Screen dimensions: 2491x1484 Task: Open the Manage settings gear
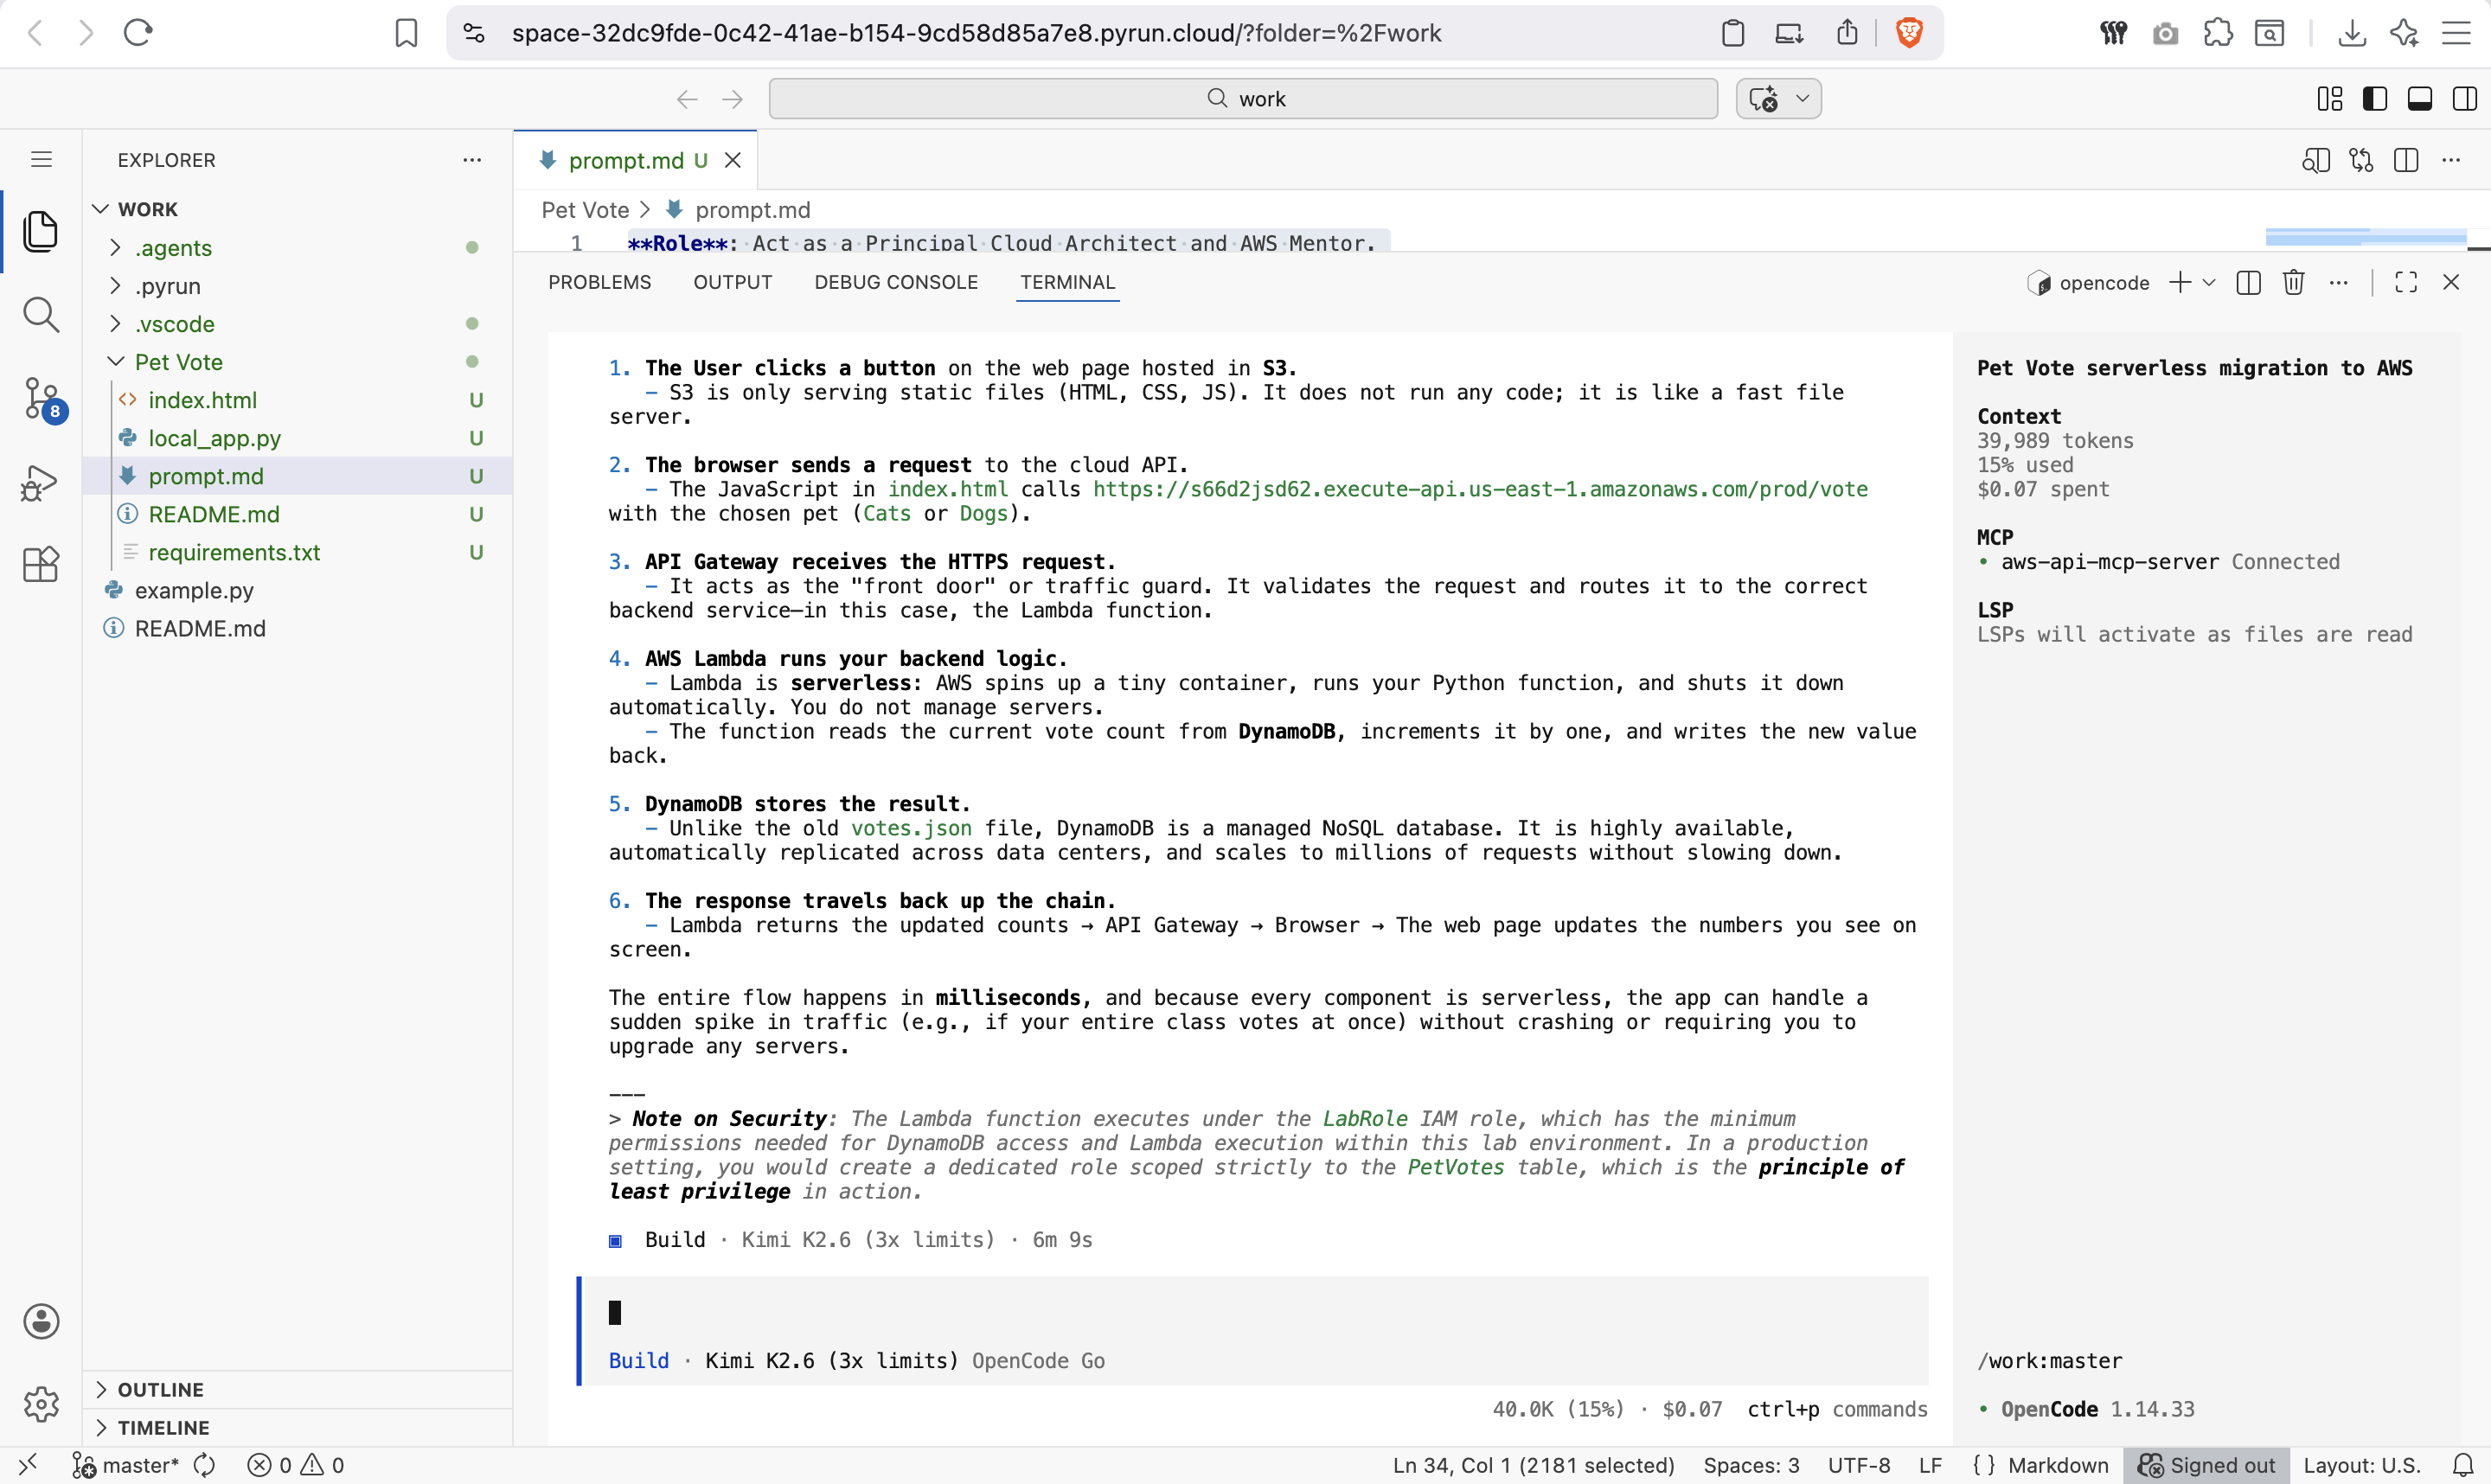tap(41, 1404)
